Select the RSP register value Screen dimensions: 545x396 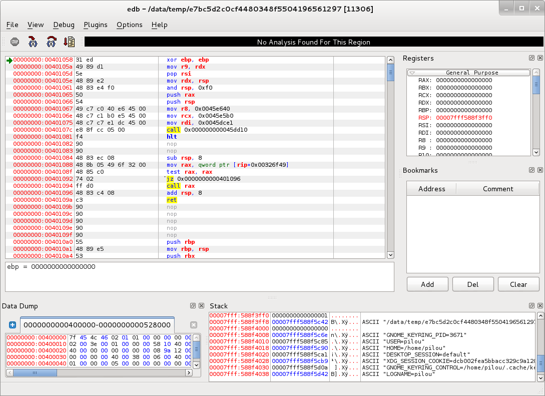[464, 118]
